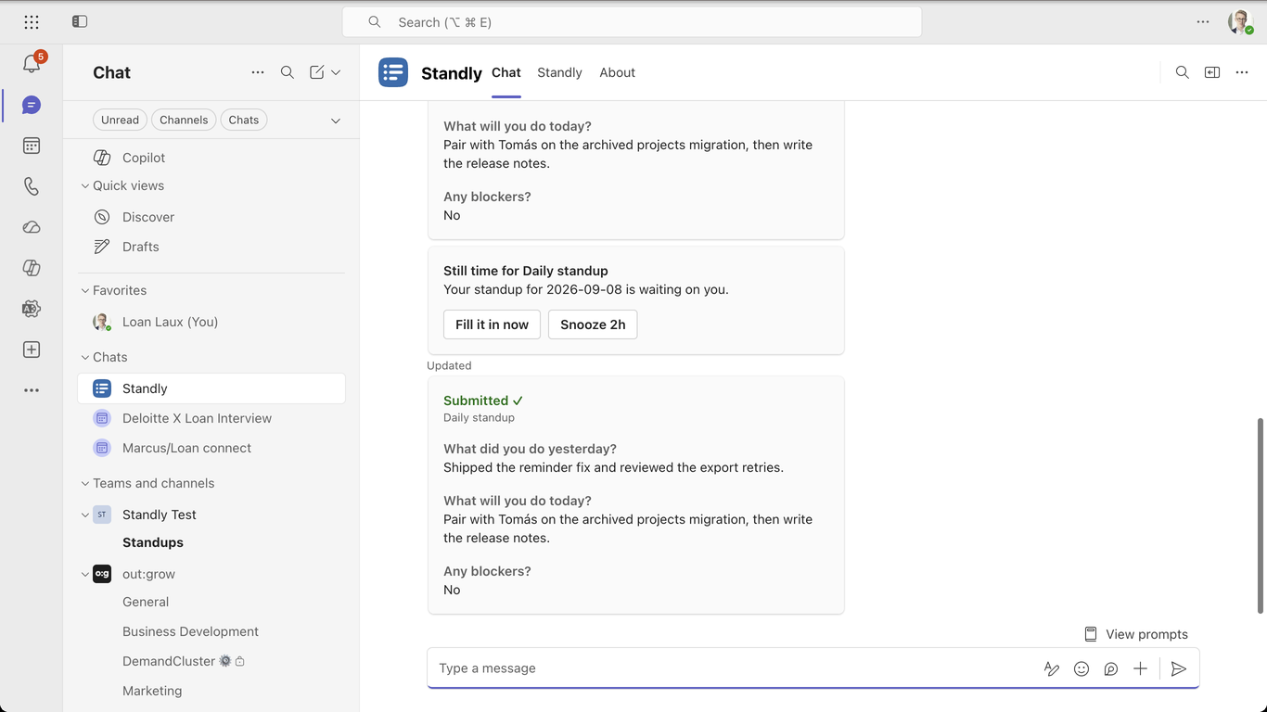The image size is (1267, 712).
Task: Open Chat list more options ellipsis
Action: click(x=258, y=72)
